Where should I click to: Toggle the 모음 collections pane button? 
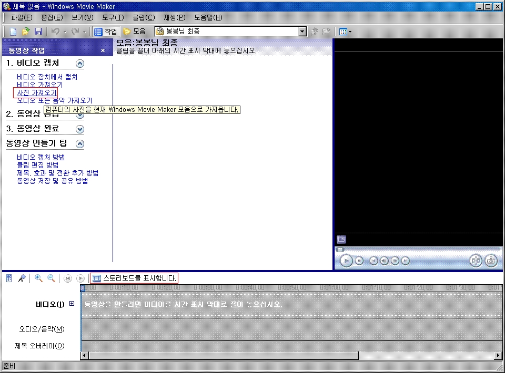tap(135, 32)
